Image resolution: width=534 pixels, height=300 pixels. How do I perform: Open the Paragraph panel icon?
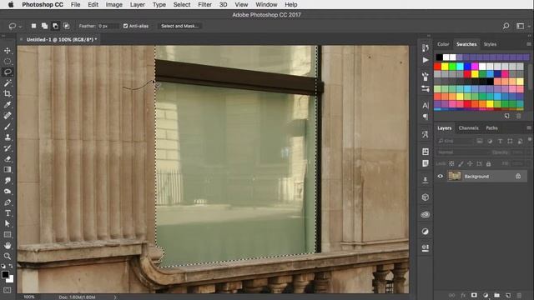[x=426, y=117]
